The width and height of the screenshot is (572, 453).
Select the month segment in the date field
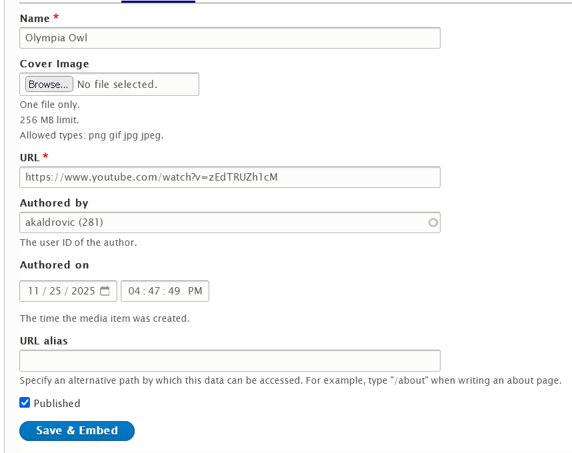click(x=32, y=290)
